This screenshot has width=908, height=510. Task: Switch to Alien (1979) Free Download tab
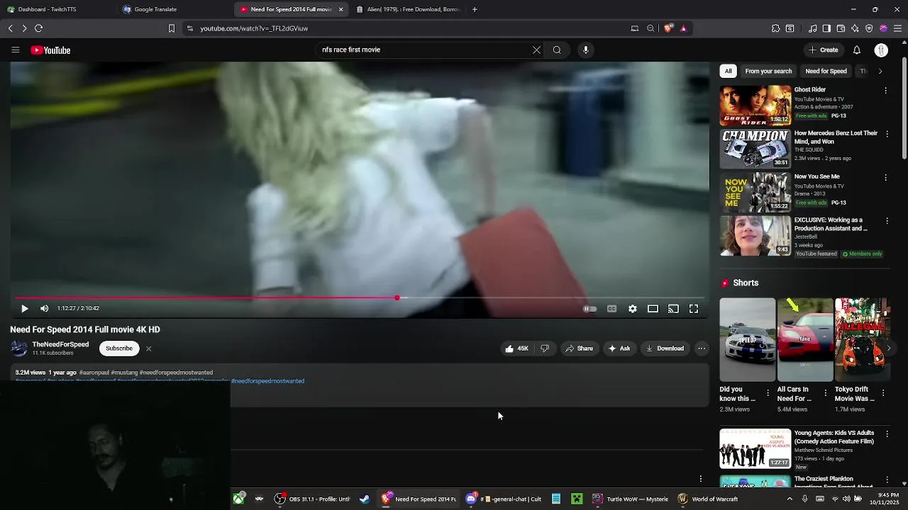(409, 9)
